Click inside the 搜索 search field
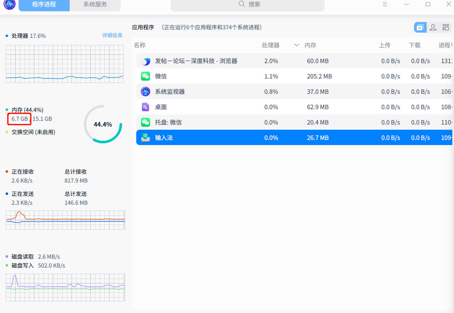 click(x=248, y=5)
